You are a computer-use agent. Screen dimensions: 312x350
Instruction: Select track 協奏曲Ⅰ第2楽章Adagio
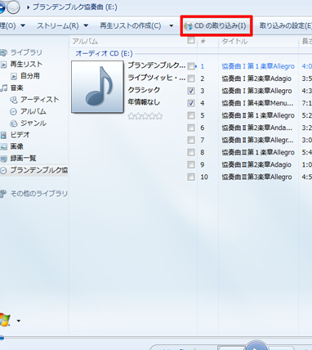[256, 79]
